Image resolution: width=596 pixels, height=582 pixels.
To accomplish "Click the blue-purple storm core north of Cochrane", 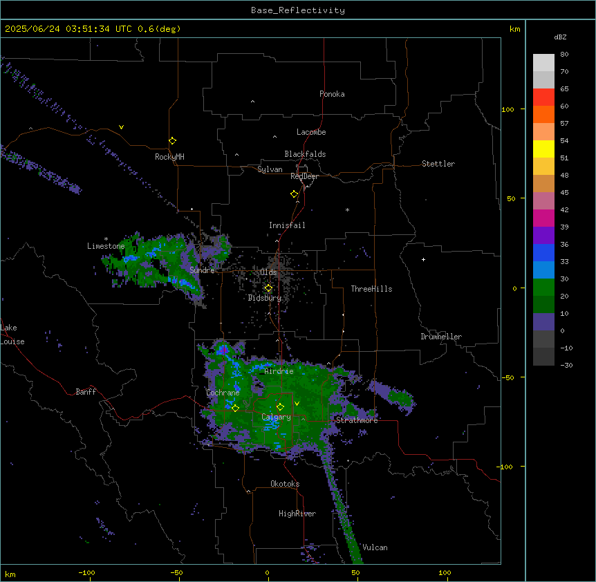I will pyautogui.click(x=223, y=350).
